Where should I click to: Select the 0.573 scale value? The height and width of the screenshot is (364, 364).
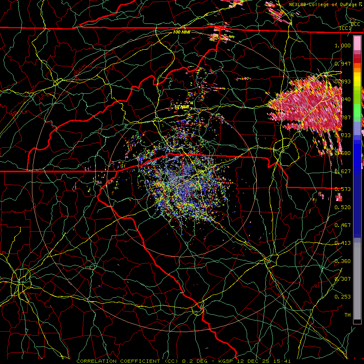(x=343, y=189)
